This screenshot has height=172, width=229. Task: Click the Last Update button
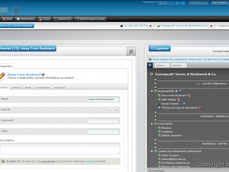(x=220, y=2)
